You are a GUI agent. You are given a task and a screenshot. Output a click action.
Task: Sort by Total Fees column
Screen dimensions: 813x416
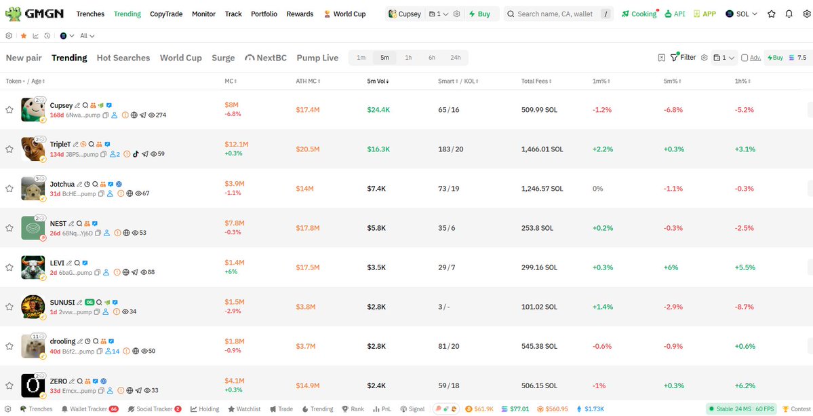tap(536, 81)
